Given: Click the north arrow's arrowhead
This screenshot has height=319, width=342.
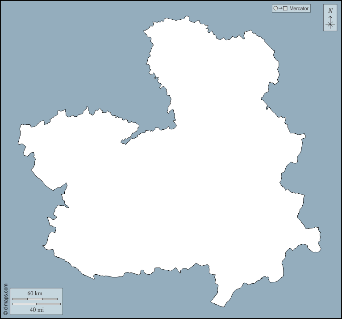Looking at the screenshot, I should click(330, 17).
